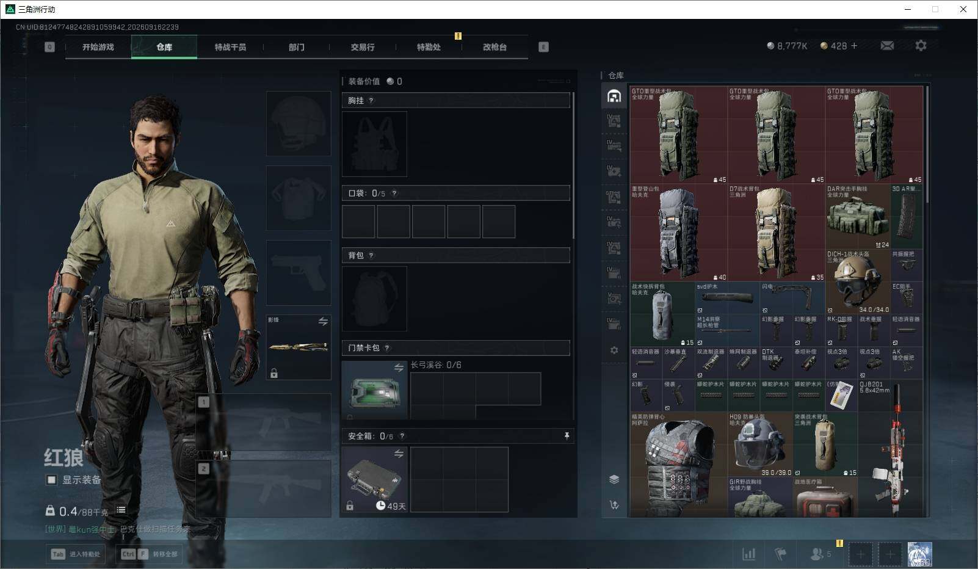978x569 pixels.
Task: Click the empty pistol slot
Action: [x=299, y=272]
